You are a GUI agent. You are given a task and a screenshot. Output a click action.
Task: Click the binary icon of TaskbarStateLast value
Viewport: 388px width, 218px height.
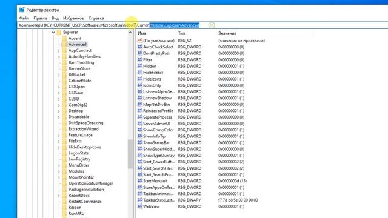click(140, 200)
